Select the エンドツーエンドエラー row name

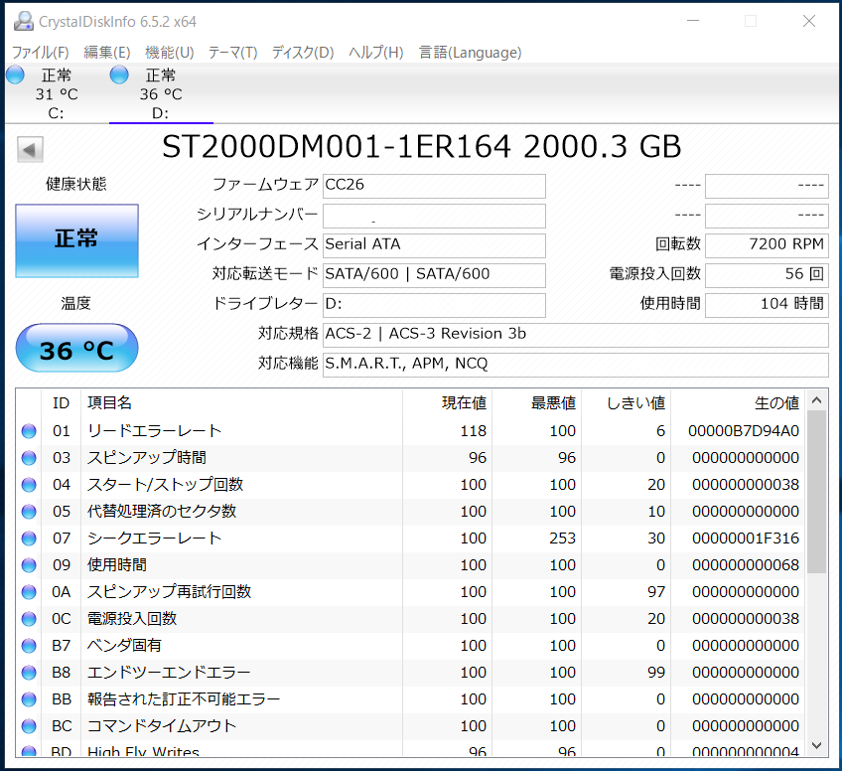pos(169,673)
